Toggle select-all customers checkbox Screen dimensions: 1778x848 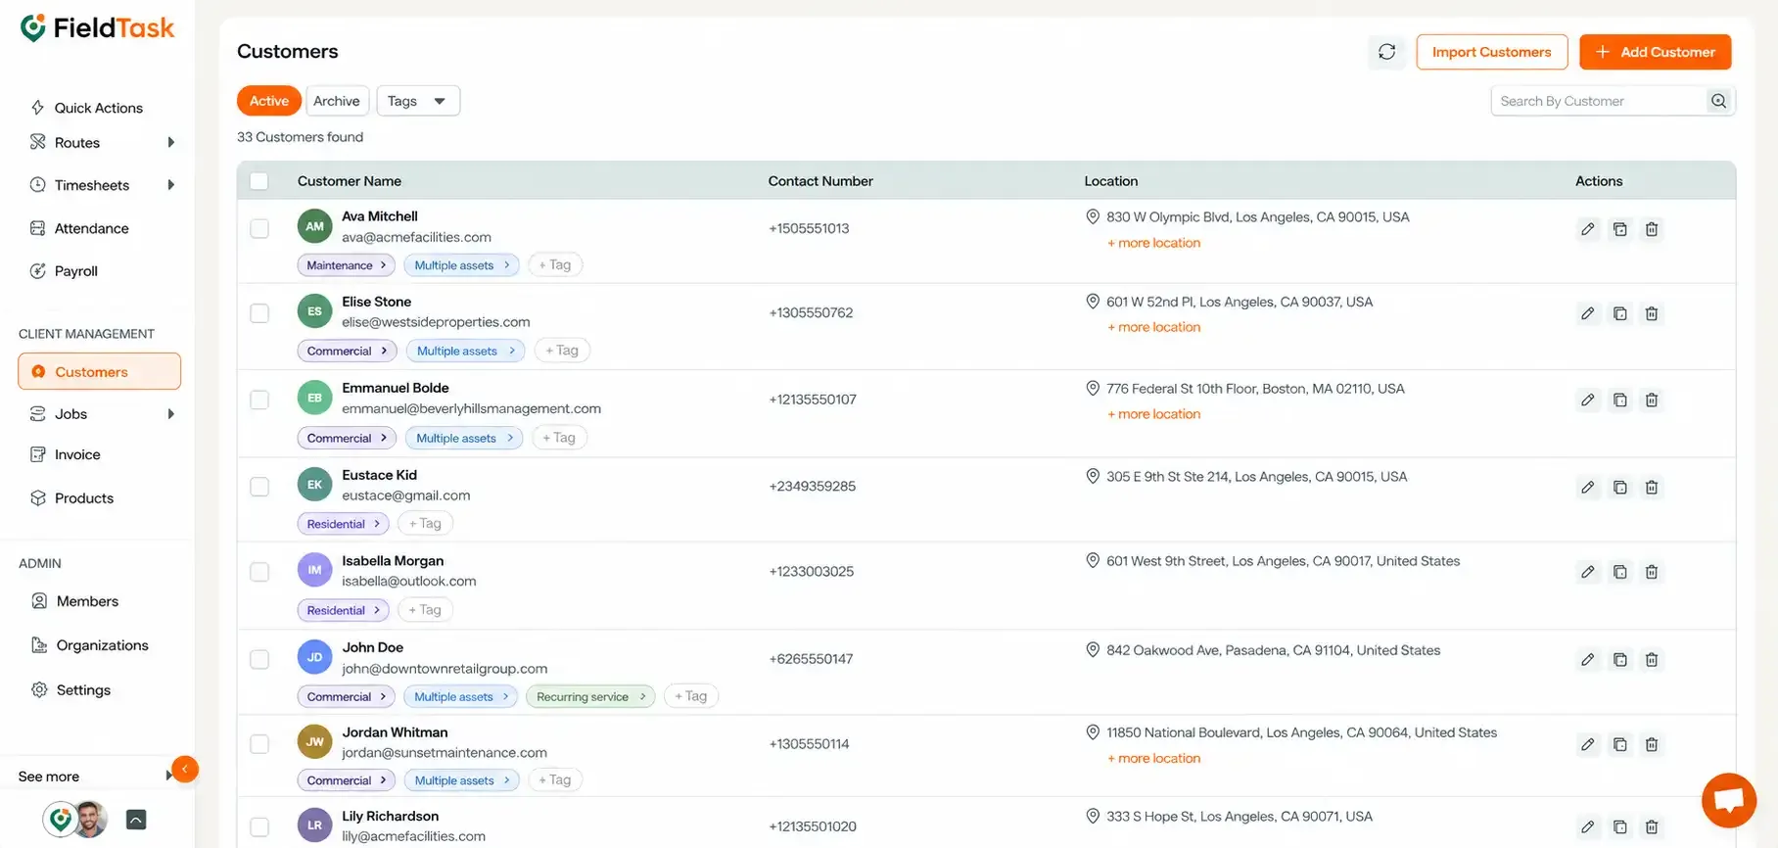pyautogui.click(x=259, y=181)
